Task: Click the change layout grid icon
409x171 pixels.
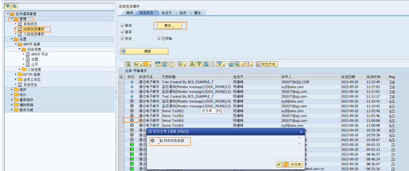Action: coord(248,64)
